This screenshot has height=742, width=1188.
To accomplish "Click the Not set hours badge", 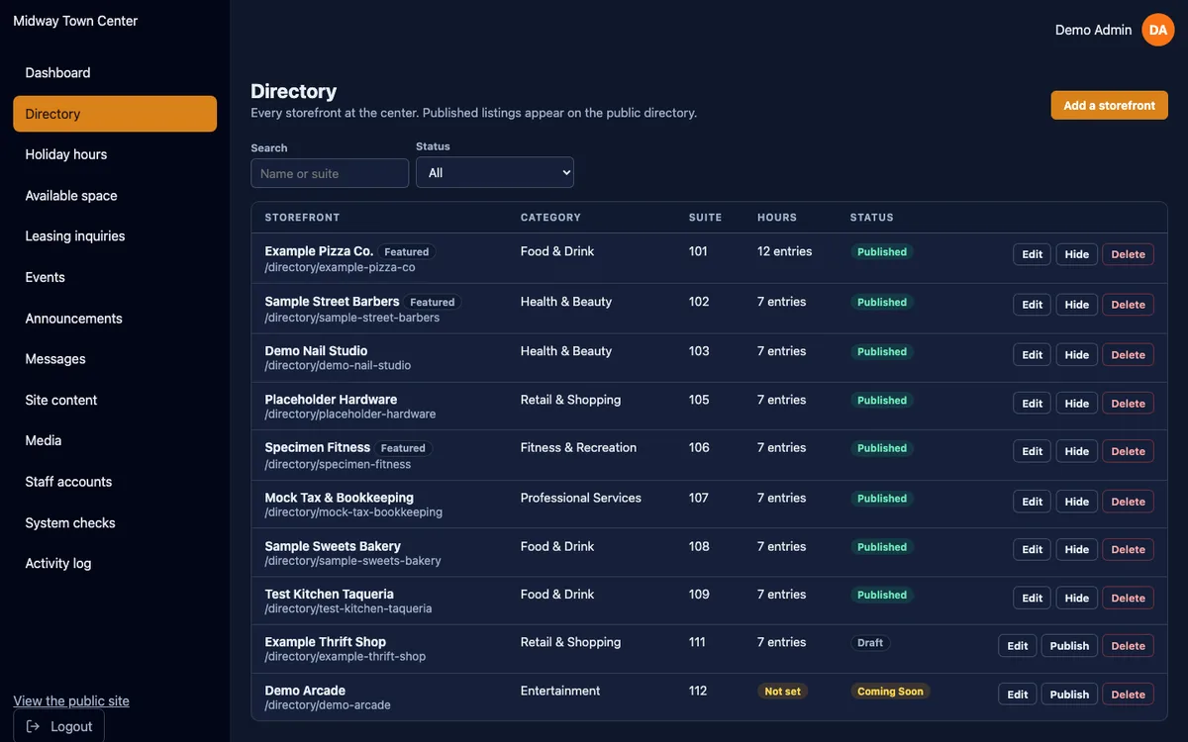I will [782, 692].
